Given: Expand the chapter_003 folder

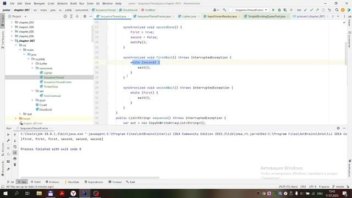Looking at the screenshot, I should point(12,22).
